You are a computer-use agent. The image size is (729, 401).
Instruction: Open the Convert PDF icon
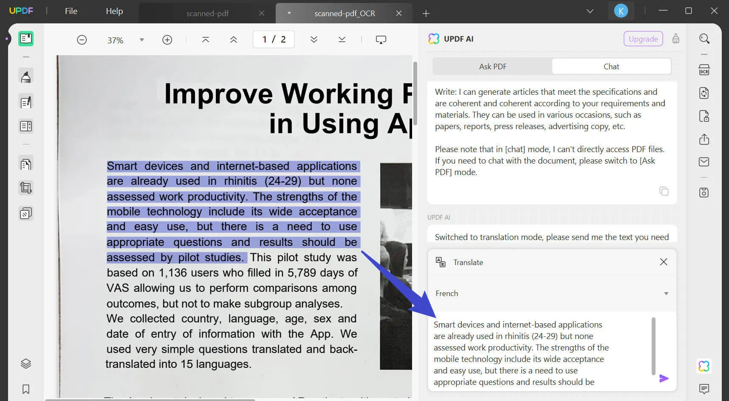pyautogui.click(x=704, y=93)
